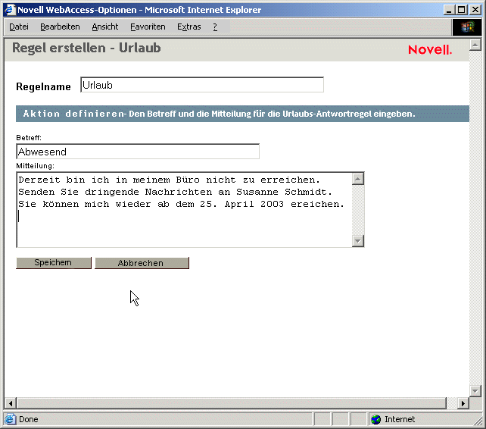Click the 'Aktion definieren' banner text
The width and height of the screenshot is (486, 429).
coord(73,114)
